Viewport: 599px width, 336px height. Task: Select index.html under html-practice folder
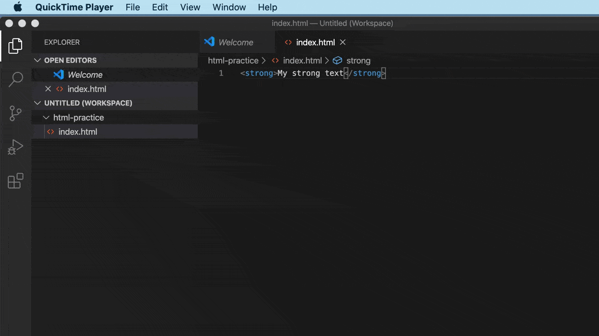pos(115,132)
